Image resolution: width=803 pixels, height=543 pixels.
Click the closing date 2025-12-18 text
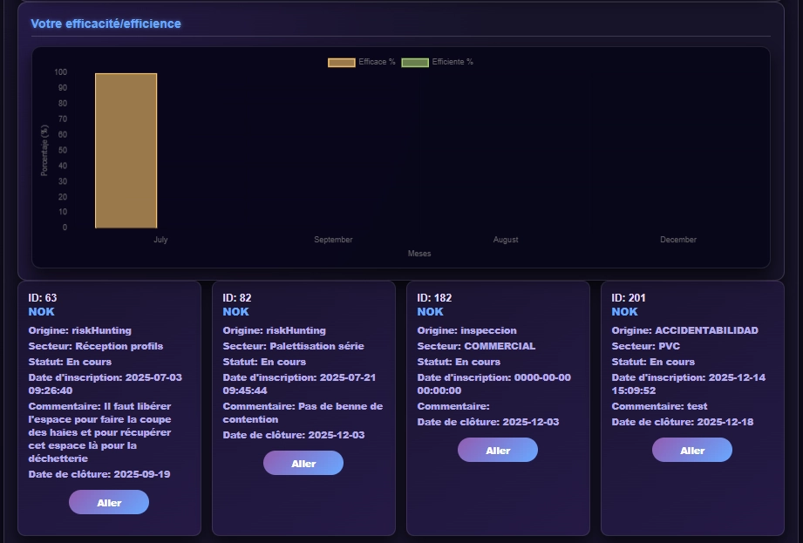click(x=725, y=423)
